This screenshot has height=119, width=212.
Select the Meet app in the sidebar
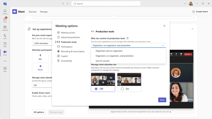point(5,53)
